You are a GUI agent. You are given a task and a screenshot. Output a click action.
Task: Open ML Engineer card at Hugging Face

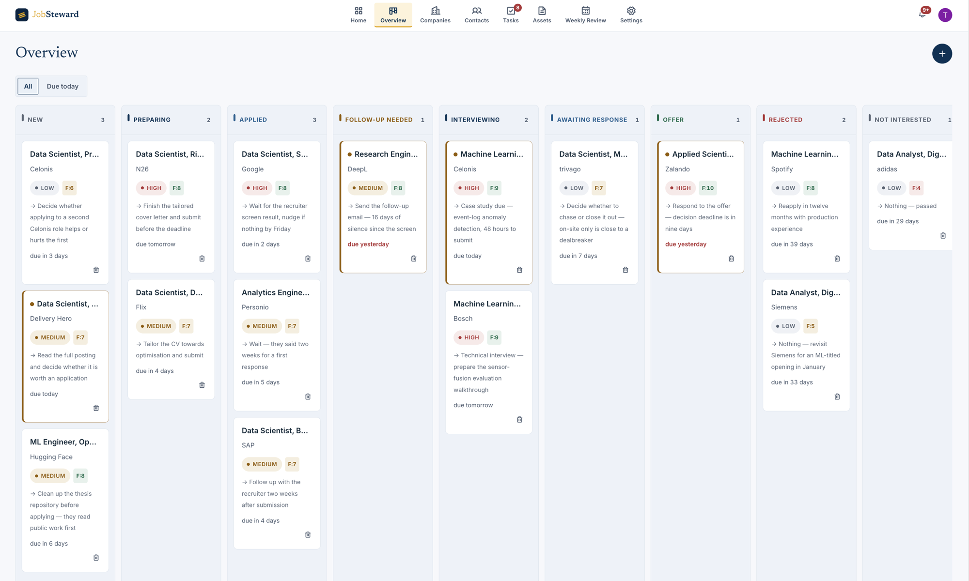point(65,500)
